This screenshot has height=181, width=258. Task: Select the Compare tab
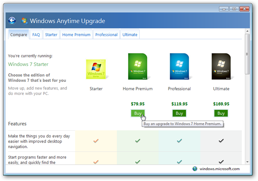[18, 34]
